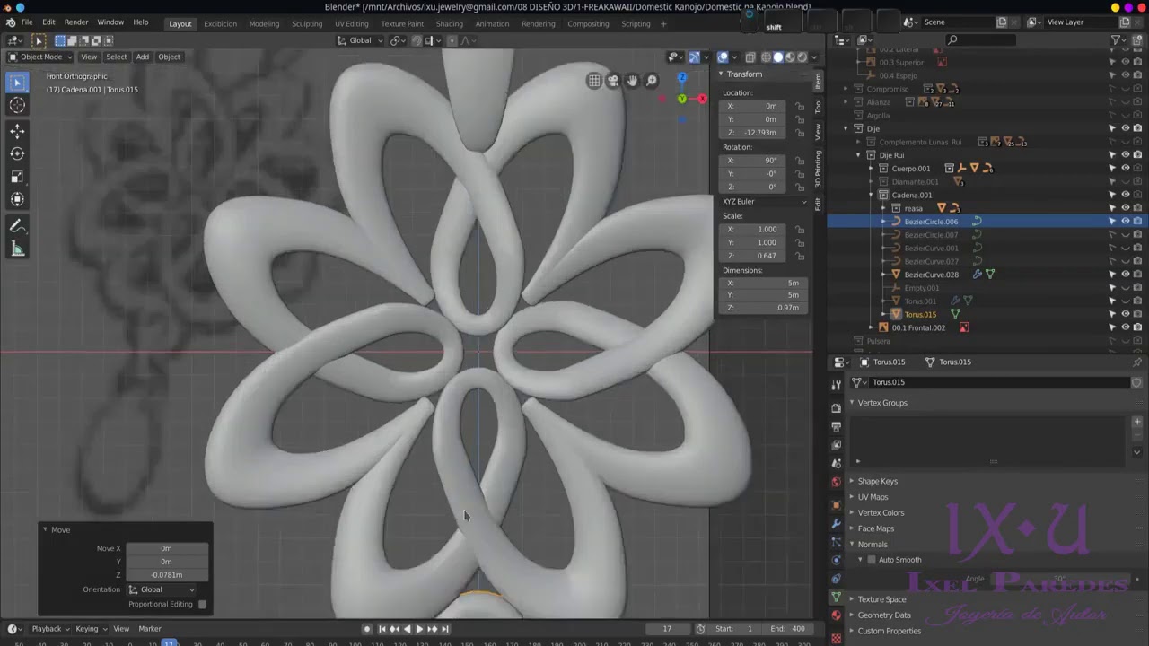
Task: Activate the Scale tool
Action: (x=17, y=177)
